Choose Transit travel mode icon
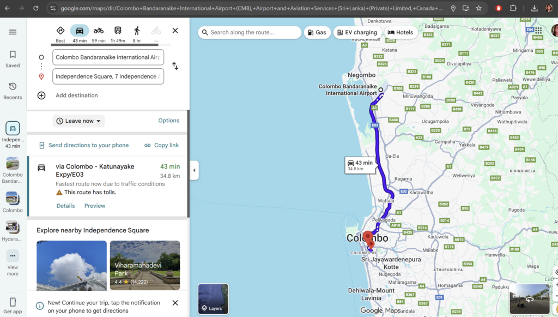The height and width of the screenshot is (317, 558). coord(118,31)
